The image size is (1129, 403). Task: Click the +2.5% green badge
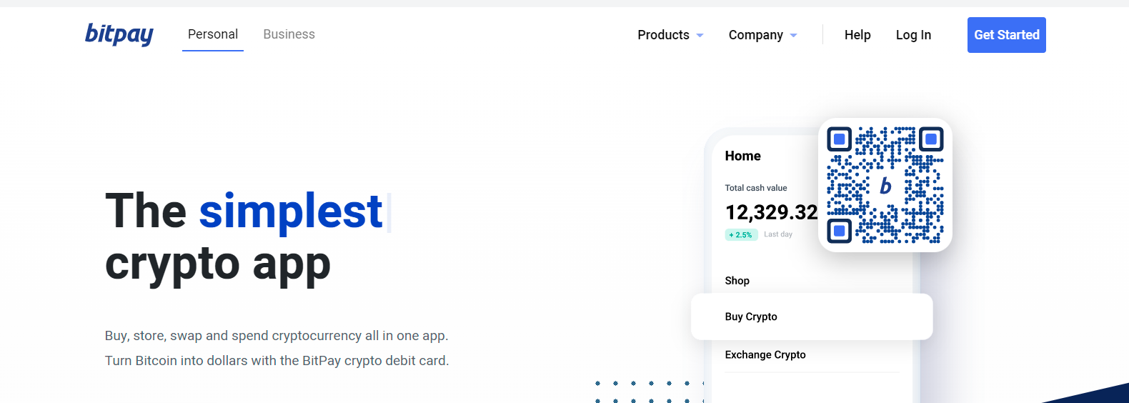741,234
